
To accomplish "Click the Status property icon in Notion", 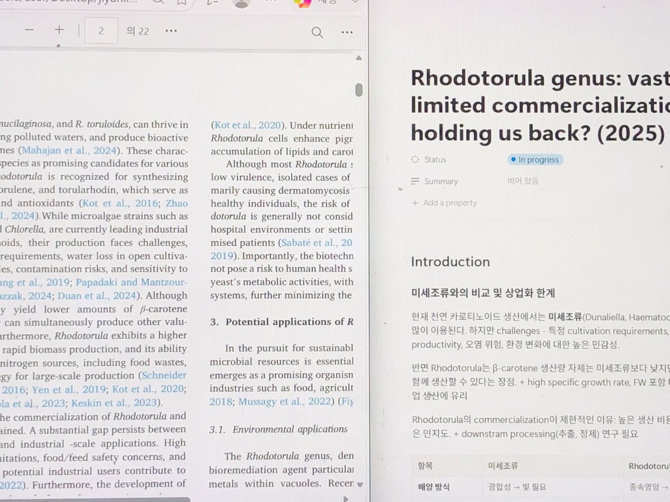I will pyautogui.click(x=415, y=160).
